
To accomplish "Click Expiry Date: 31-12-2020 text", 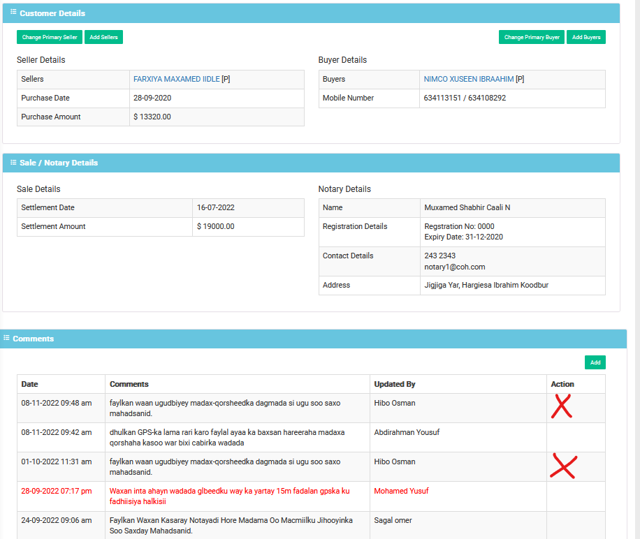I will [x=463, y=237].
